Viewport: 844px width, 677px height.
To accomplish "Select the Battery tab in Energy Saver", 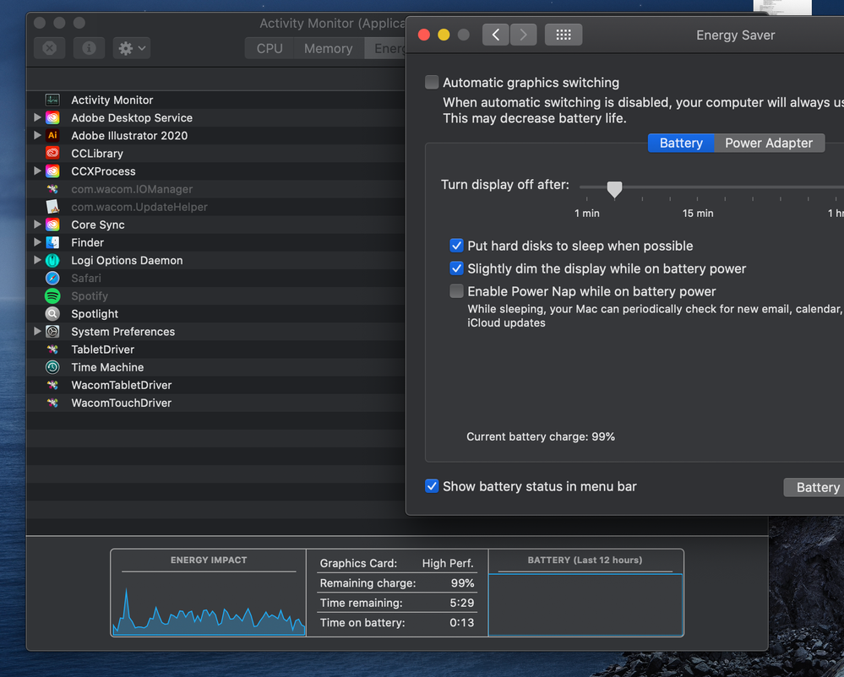I will (x=681, y=143).
